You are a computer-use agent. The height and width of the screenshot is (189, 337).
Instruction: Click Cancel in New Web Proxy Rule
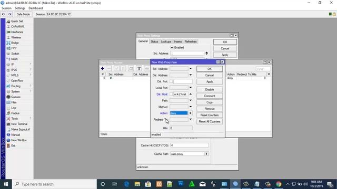pyautogui.click(x=210, y=75)
